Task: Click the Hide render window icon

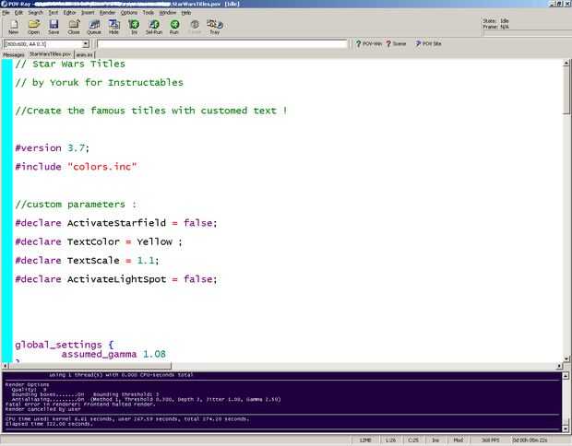Action: click(113, 27)
